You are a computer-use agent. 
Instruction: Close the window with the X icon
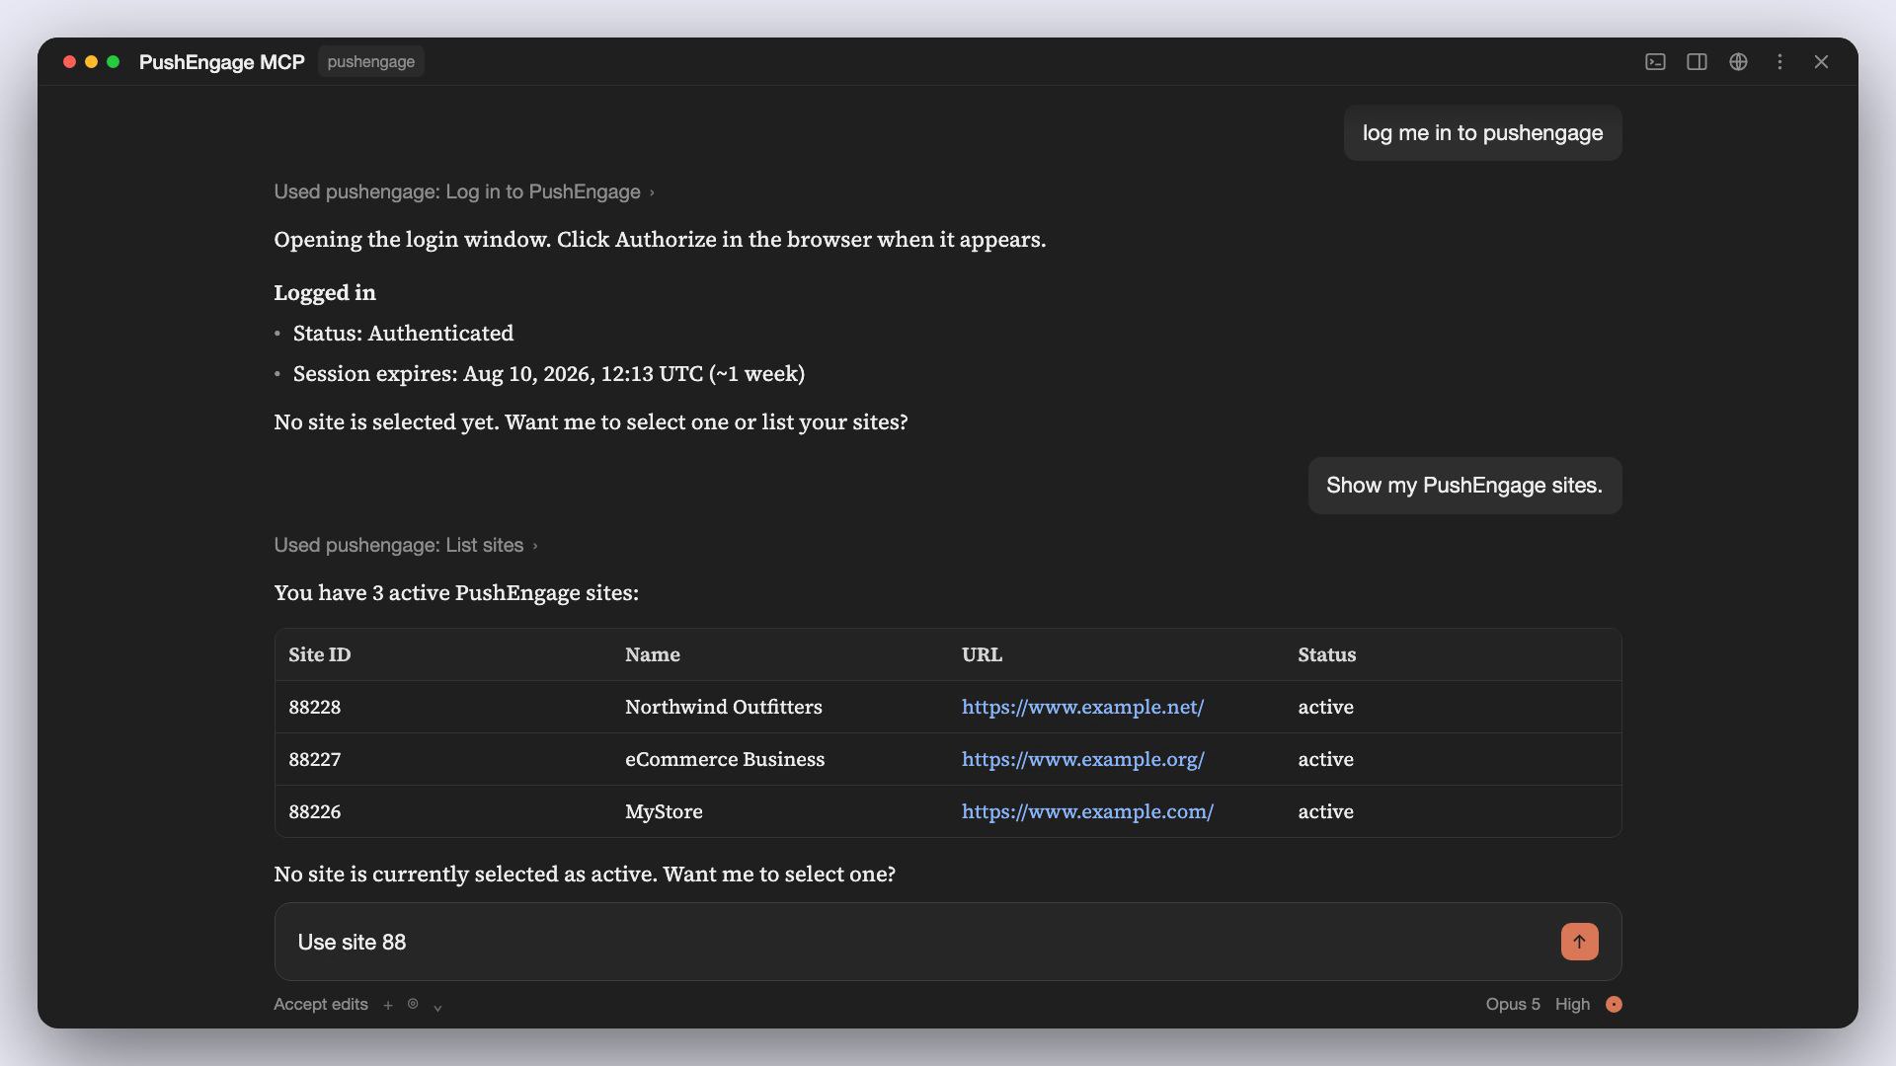pyautogui.click(x=1821, y=62)
